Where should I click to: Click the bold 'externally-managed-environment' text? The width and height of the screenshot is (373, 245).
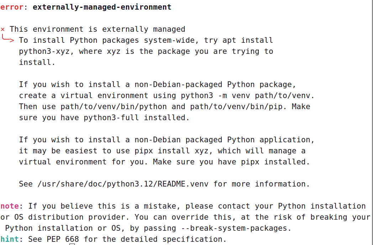point(102,7)
